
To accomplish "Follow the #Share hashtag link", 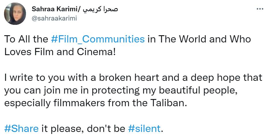I will (x=21, y=129).
